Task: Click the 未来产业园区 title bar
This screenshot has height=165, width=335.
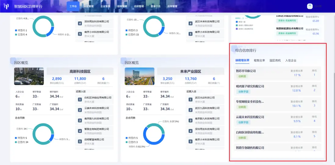Action: coord(191,71)
